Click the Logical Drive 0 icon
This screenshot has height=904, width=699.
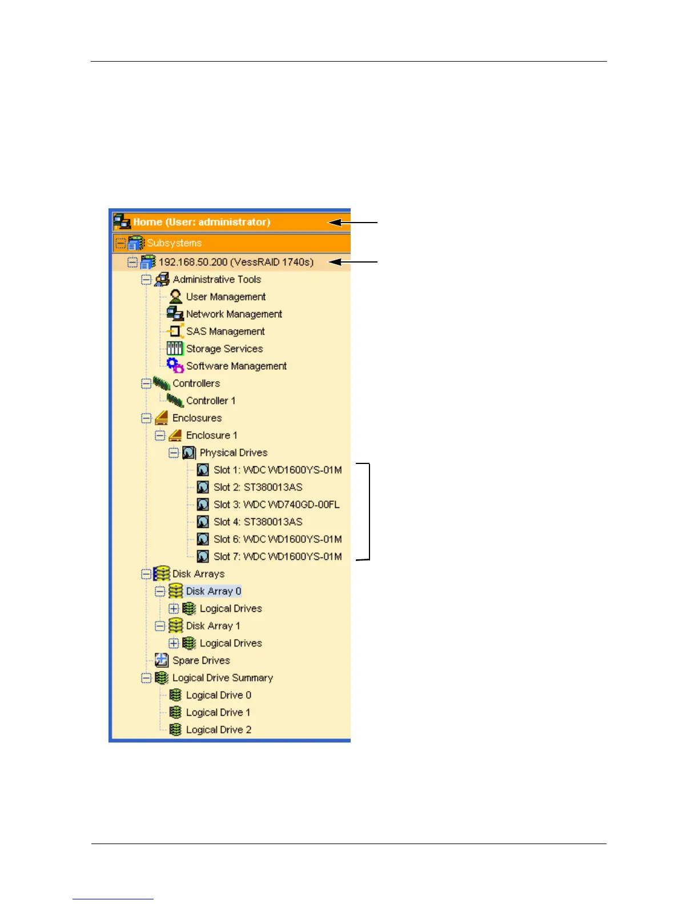tap(176, 695)
